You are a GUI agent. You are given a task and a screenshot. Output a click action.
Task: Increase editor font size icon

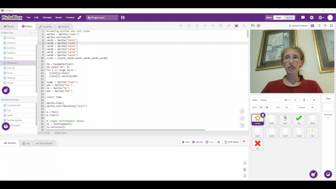[x=242, y=111]
